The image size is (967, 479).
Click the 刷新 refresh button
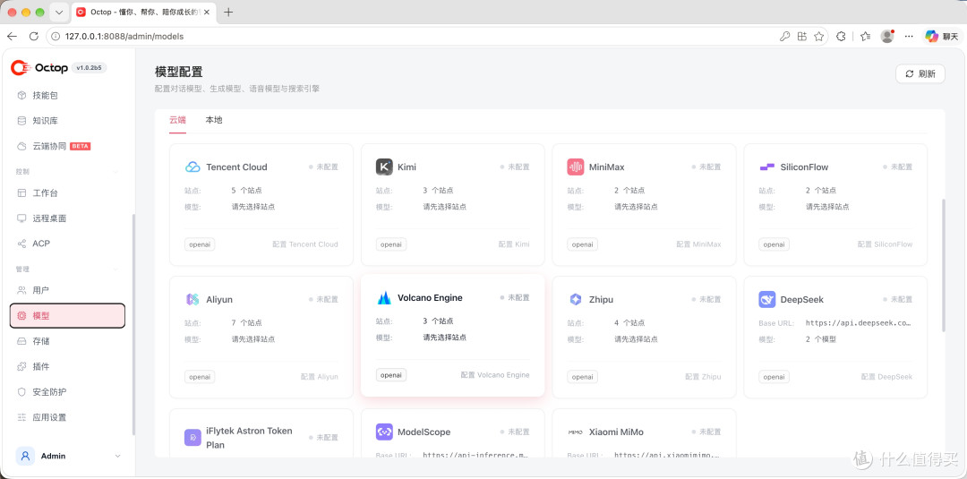click(920, 74)
